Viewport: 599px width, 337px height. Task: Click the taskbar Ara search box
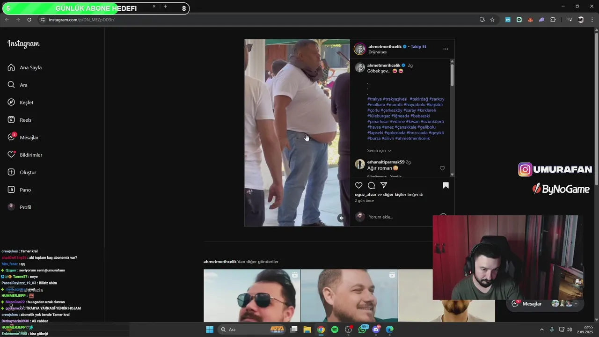coord(252,330)
